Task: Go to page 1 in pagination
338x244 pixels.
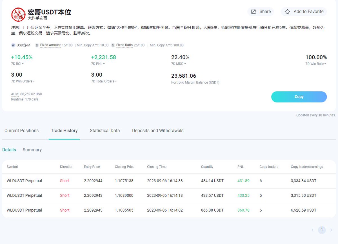Action: pos(322,230)
